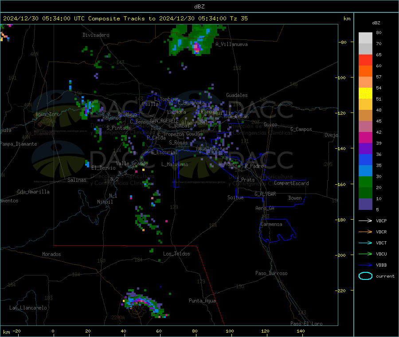
Task: Click the A_Villanueva map label
Action: click(231, 44)
